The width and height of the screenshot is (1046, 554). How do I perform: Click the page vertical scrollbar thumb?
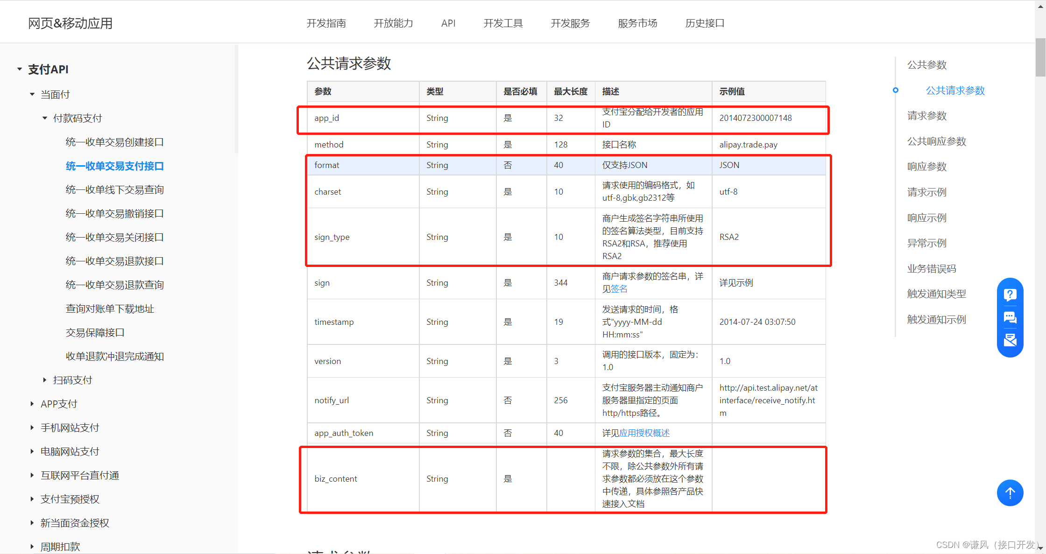coord(1040,57)
